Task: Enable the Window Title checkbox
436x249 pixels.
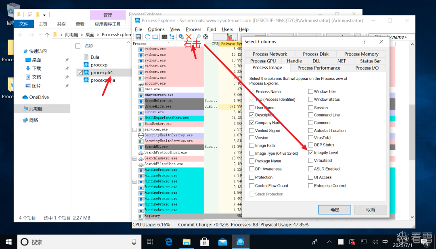Action: click(x=310, y=91)
